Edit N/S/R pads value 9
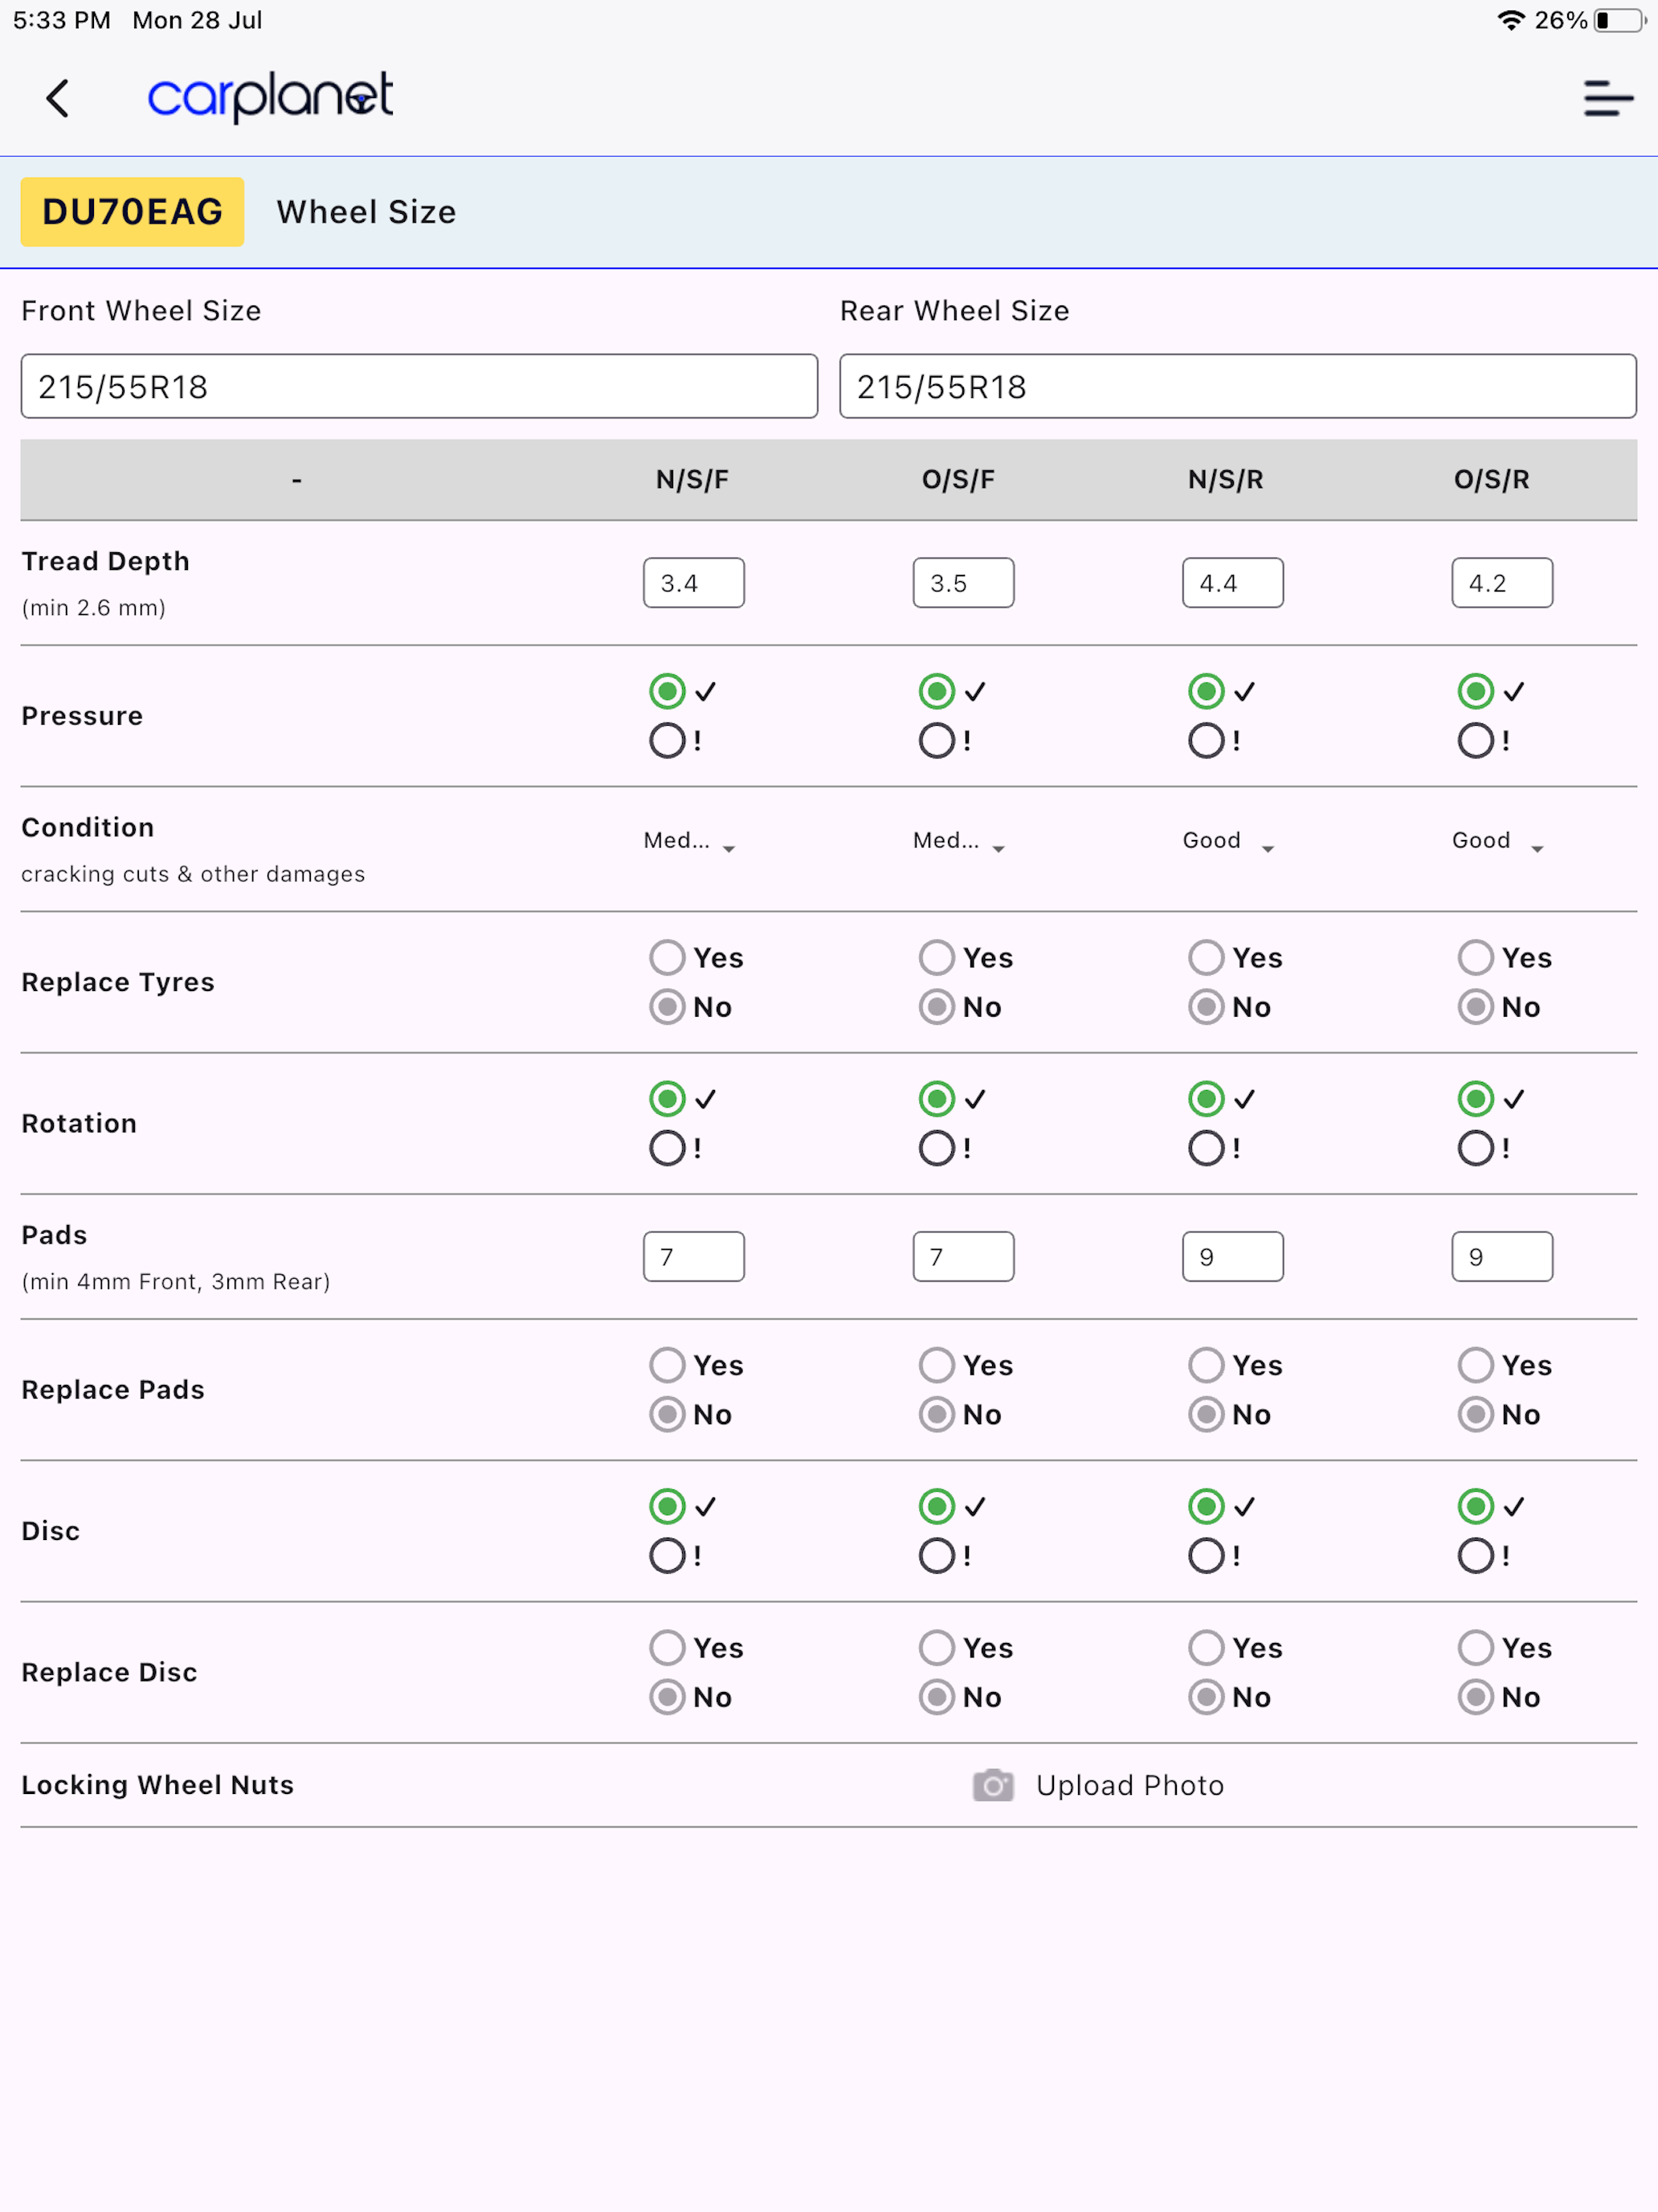 (1232, 1256)
